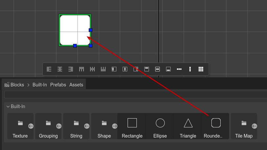This screenshot has height=150, width=267.
Task: Expand the Tile Map folder arrow
Action: pyautogui.click(x=255, y=126)
